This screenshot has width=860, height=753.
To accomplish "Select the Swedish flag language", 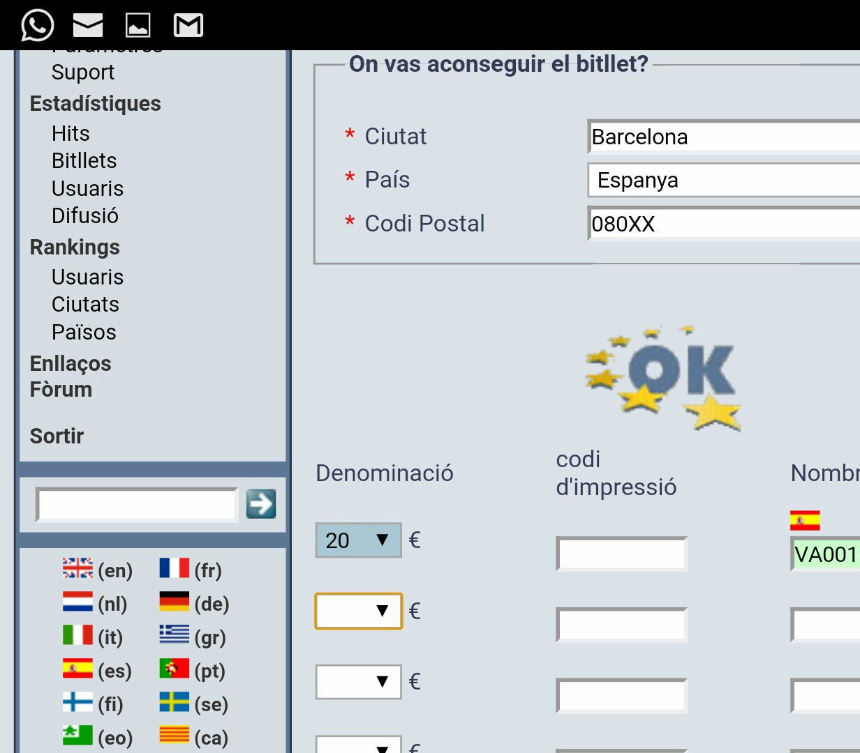I will point(175,702).
